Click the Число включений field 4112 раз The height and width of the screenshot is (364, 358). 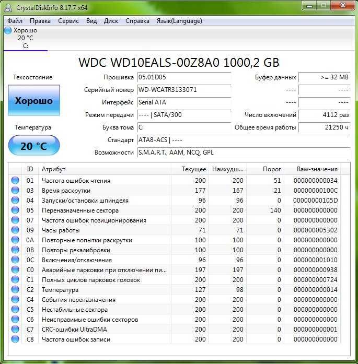325,115
